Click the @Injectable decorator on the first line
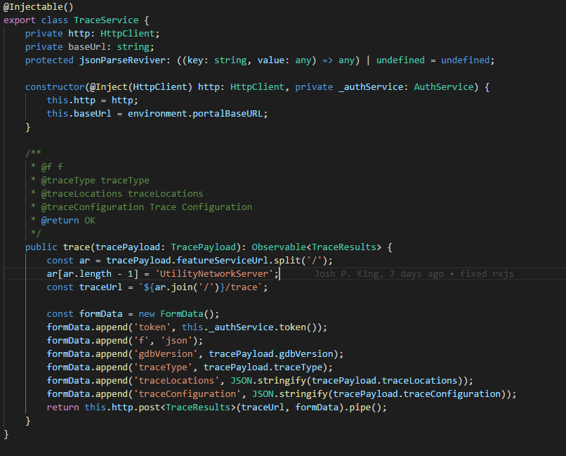This screenshot has width=566, height=456. click(32, 7)
